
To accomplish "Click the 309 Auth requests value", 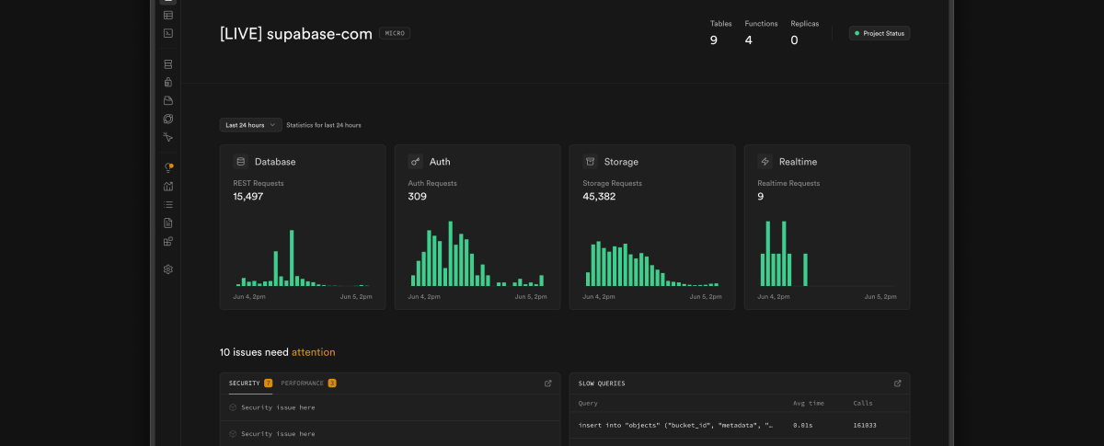I will coord(418,196).
